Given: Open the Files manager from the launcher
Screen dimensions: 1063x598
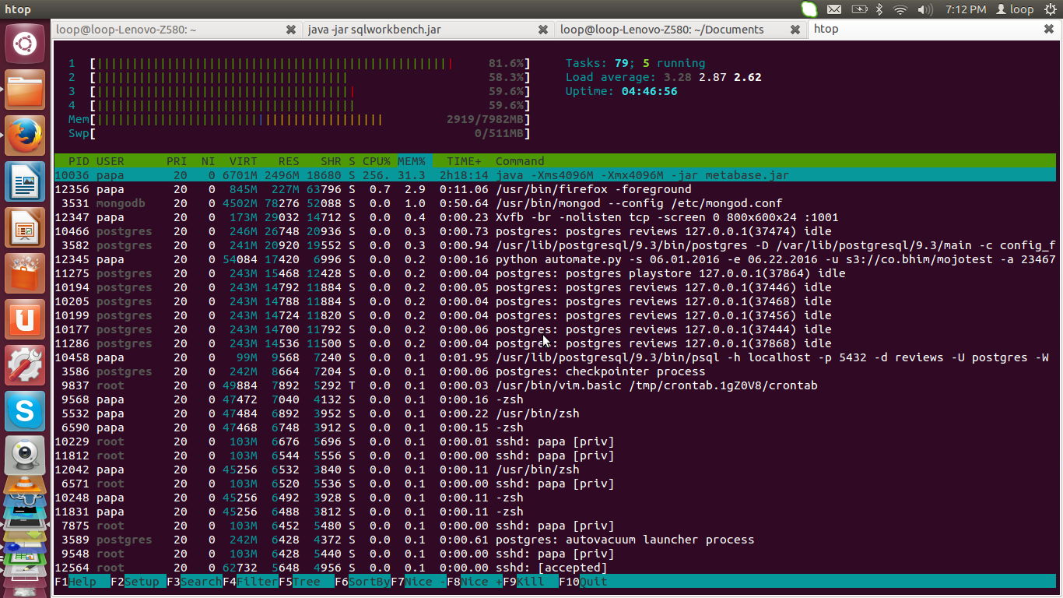Looking at the screenshot, I should click(x=25, y=90).
